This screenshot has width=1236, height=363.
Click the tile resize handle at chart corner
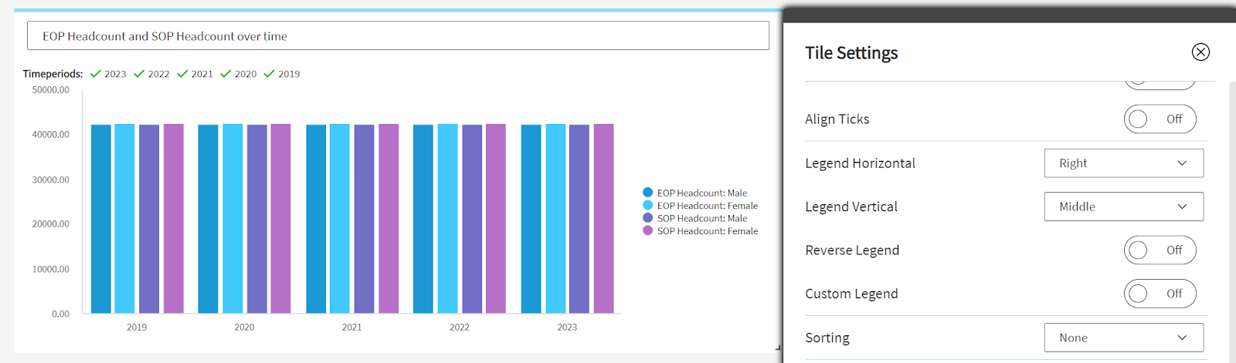778,348
